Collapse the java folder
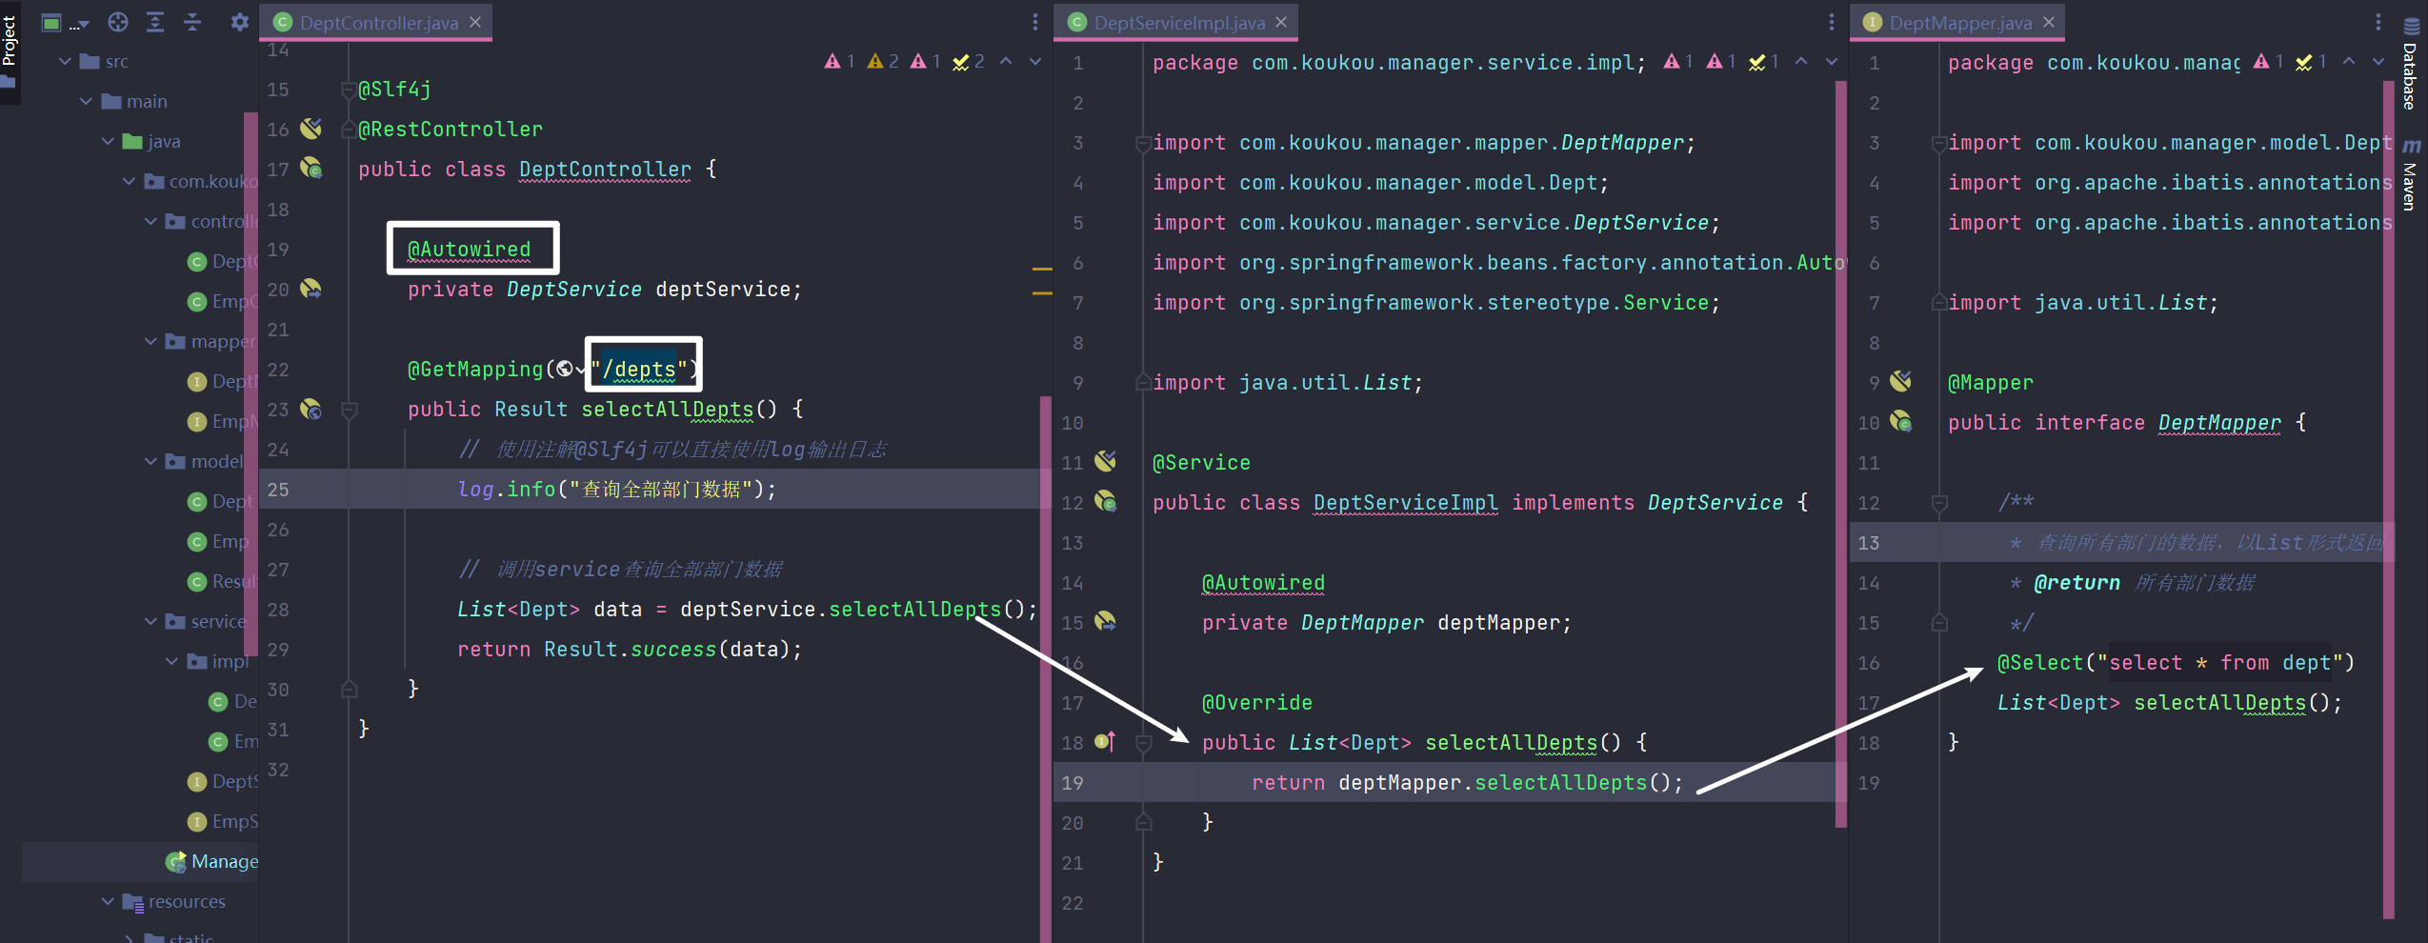Image resolution: width=2428 pixels, height=943 pixels. pos(108,142)
